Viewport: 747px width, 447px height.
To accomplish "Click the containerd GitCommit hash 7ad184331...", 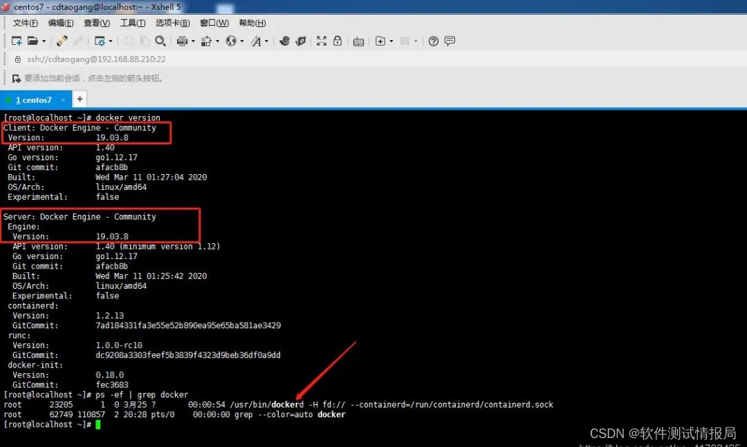I will click(188, 325).
